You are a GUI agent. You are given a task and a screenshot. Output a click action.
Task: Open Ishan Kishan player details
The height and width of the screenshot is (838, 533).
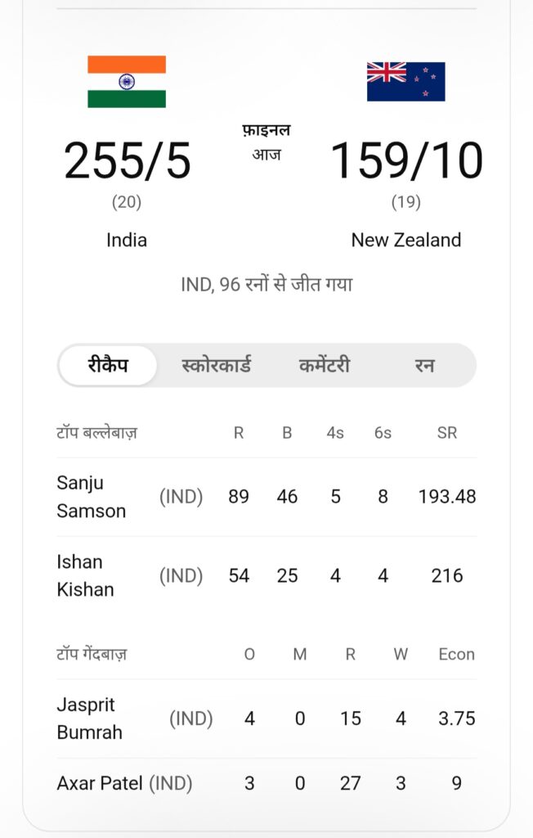[x=85, y=575]
